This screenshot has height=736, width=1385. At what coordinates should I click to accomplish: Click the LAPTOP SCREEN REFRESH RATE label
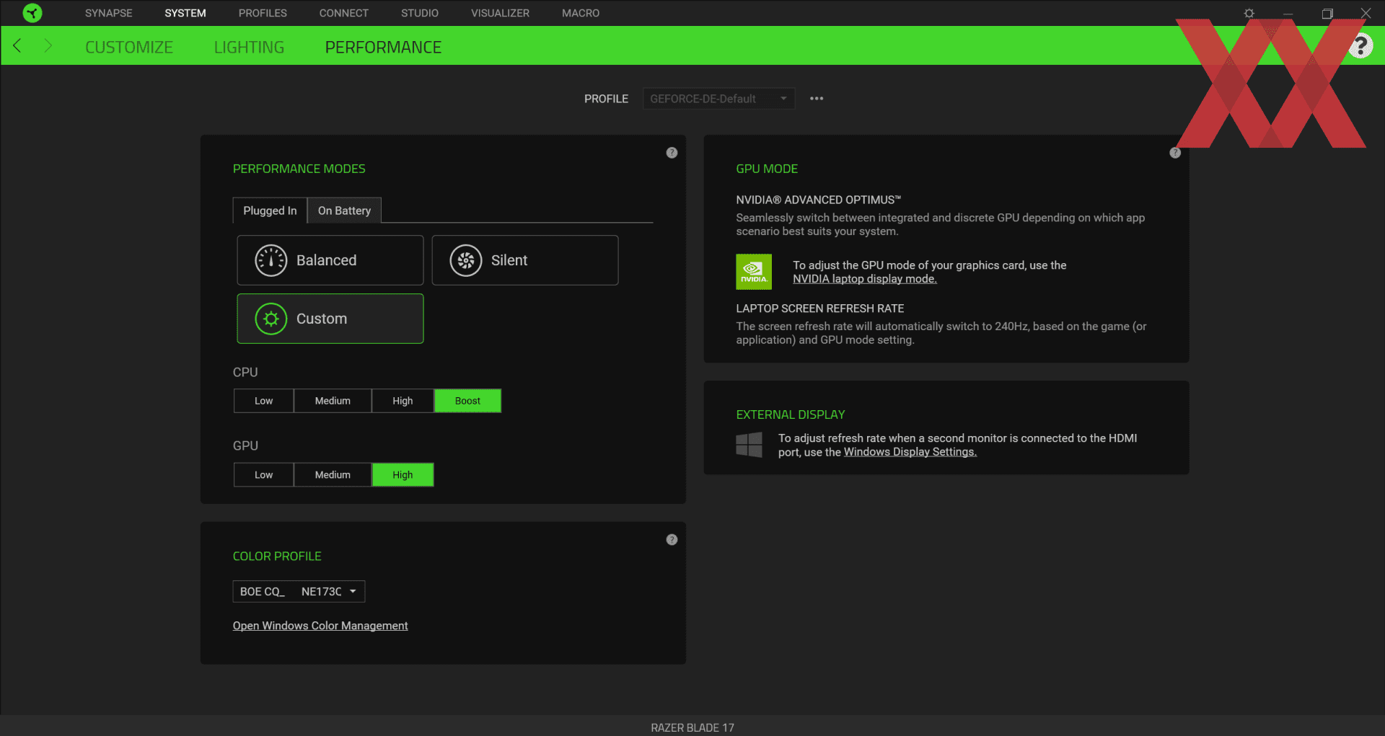819,309
